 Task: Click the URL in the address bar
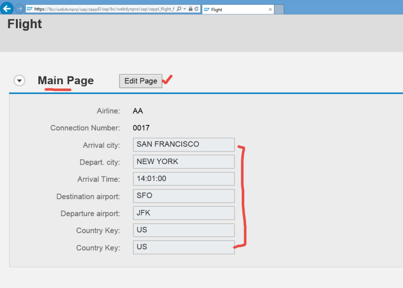(x=104, y=9)
